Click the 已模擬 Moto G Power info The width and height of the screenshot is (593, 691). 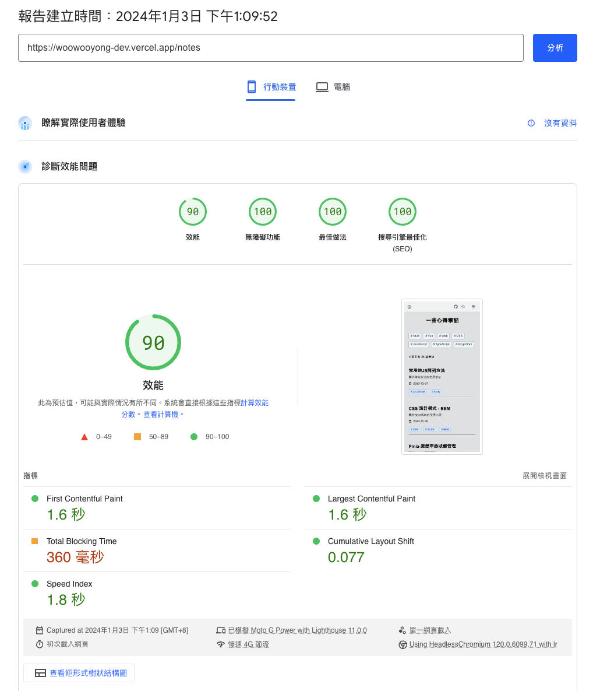(x=297, y=630)
